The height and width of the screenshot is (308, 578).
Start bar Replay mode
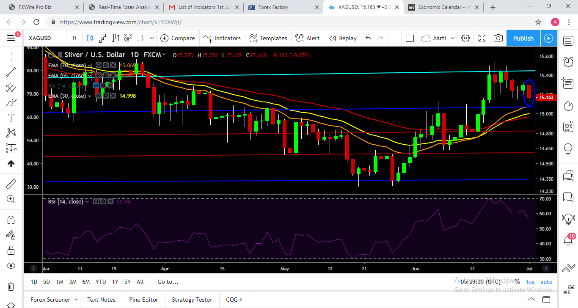pyautogui.click(x=343, y=38)
